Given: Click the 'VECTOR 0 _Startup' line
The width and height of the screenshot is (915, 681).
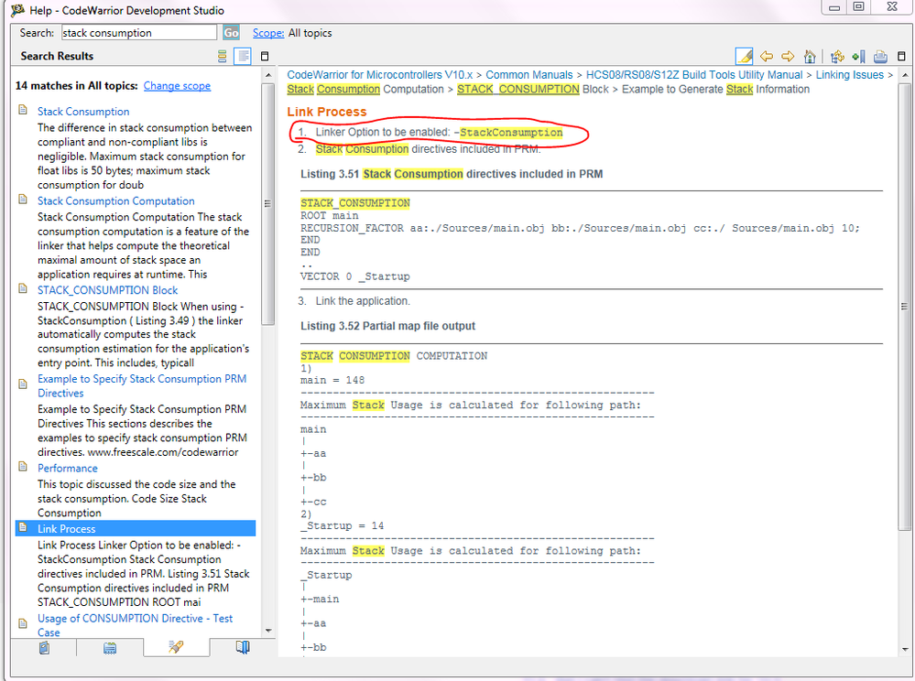Looking at the screenshot, I should 354,276.
